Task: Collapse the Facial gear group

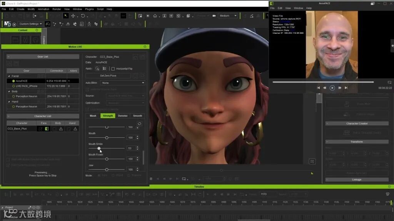Action: tap(9, 76)
